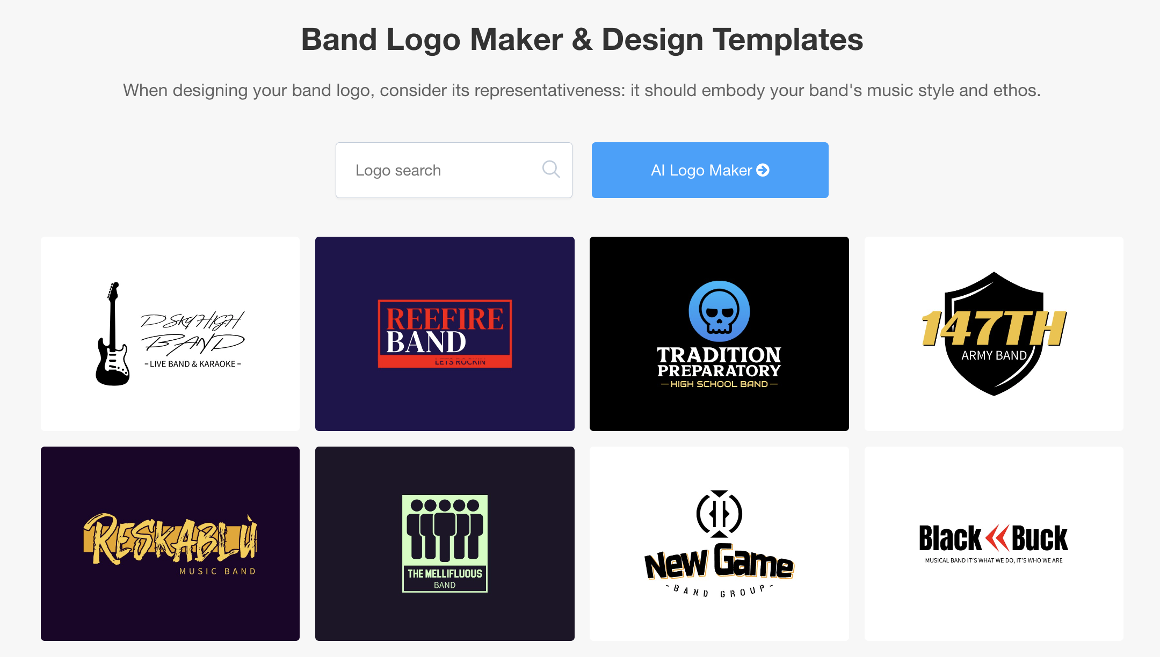Screen dimensions: 1160x657
Task: Choose the 147th Army Band template card
Action: 994,334
